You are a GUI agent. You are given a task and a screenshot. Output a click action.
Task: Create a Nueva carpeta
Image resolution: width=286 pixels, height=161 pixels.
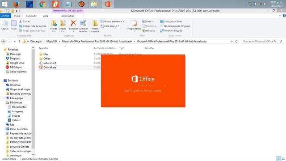point(95,26)
